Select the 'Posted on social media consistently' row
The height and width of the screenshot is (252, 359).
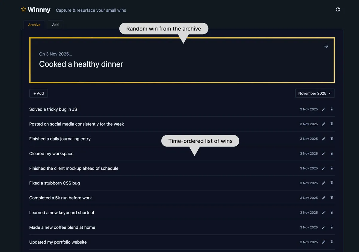point(77,124)
